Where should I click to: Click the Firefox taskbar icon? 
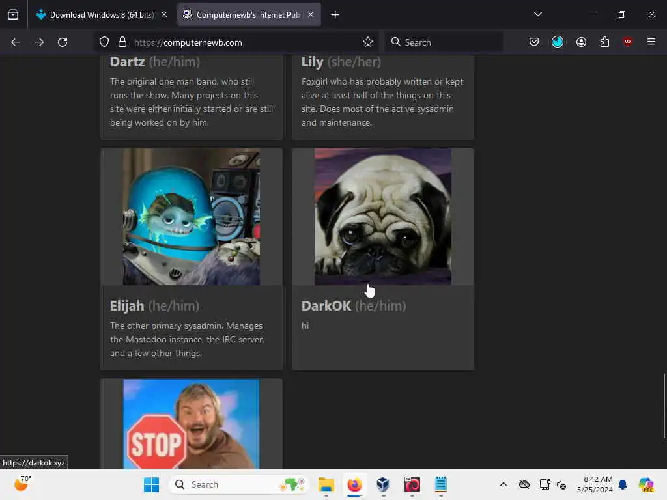coord(354,484)
